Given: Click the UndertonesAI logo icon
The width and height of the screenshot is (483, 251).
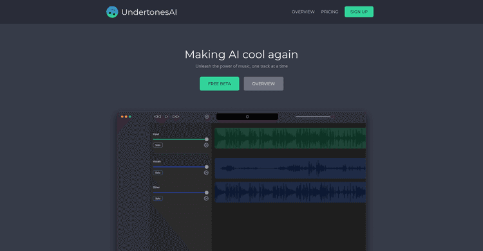Looking at the screenshot, I should pyautogui.click(x=112, y=12).
